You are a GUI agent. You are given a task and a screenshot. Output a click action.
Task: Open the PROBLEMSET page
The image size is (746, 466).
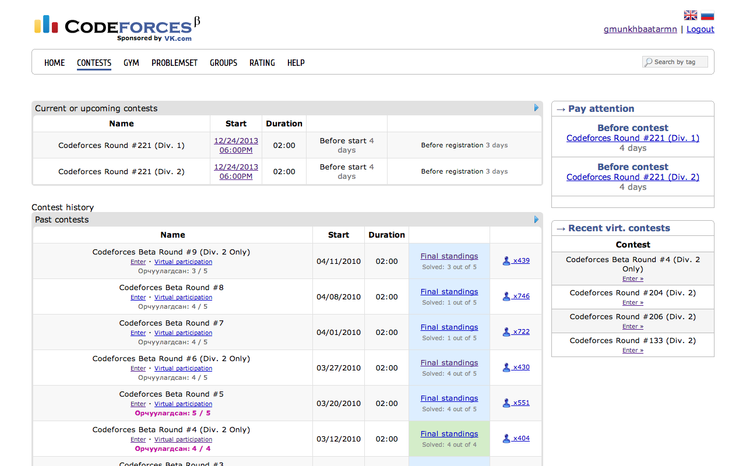pos(174,63)
